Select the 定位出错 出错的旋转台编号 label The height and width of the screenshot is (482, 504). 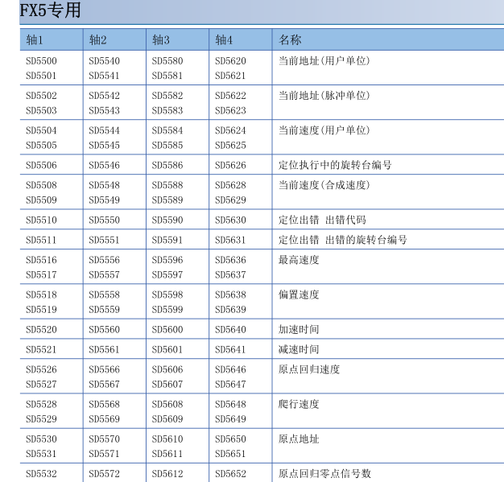(x=342, y=240)
